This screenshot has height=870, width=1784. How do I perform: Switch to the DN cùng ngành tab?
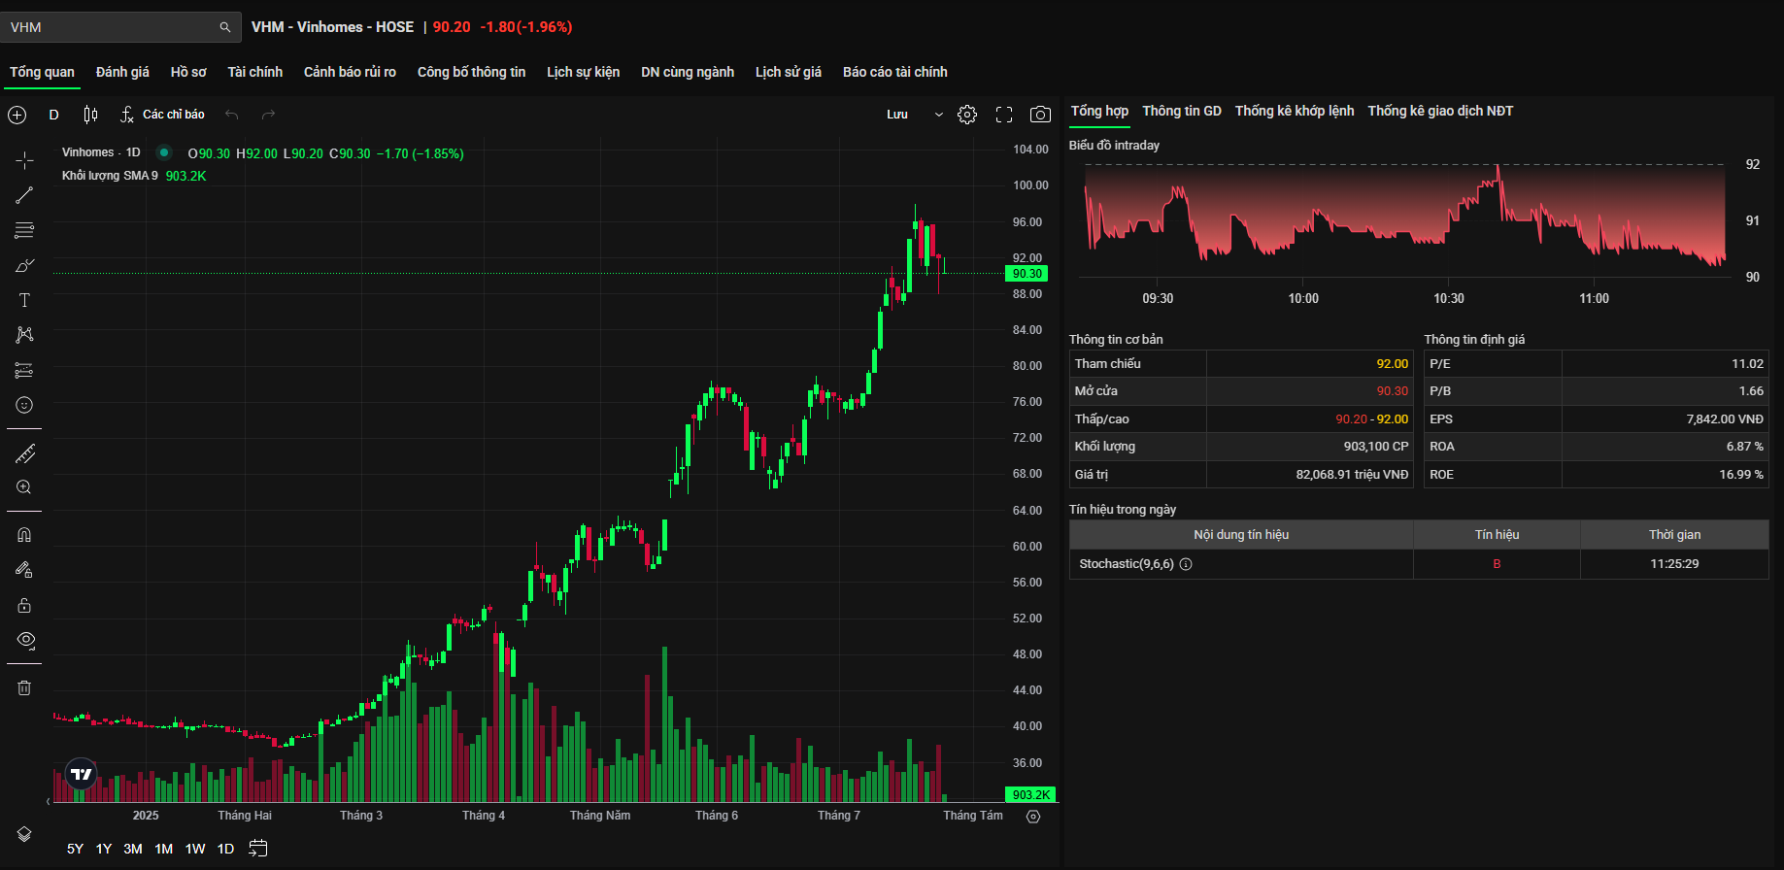[x=688, y=72]
